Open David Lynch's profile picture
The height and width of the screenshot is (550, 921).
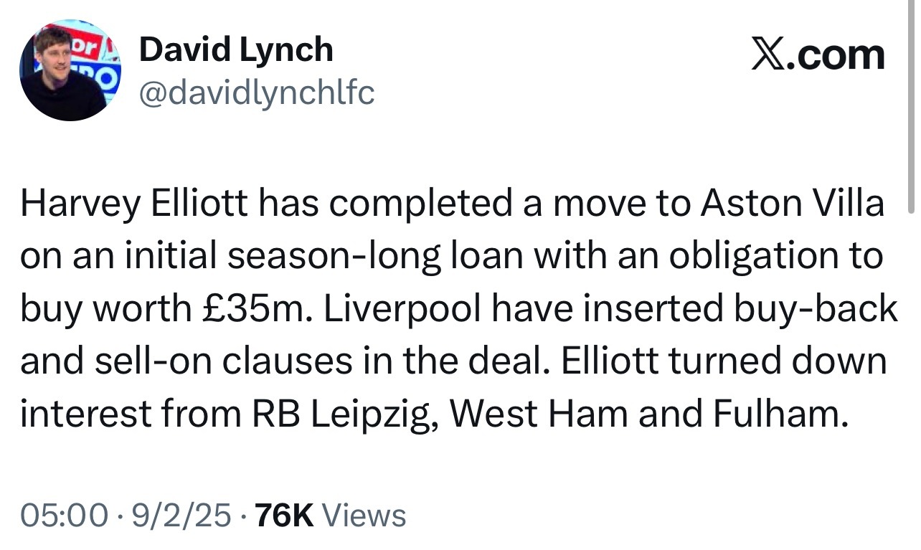(70, 70)
